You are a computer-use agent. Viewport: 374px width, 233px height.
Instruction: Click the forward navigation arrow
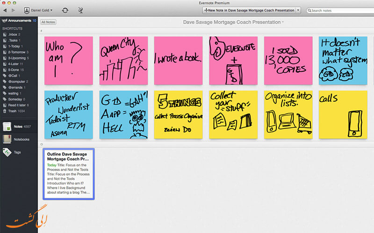tap(14, 10)
